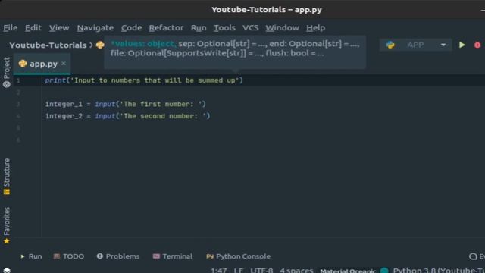Click the UTF-8 encoding indicator
This screenshot has height=273, width=485.
pyautogui.click(x=261, y=270)
